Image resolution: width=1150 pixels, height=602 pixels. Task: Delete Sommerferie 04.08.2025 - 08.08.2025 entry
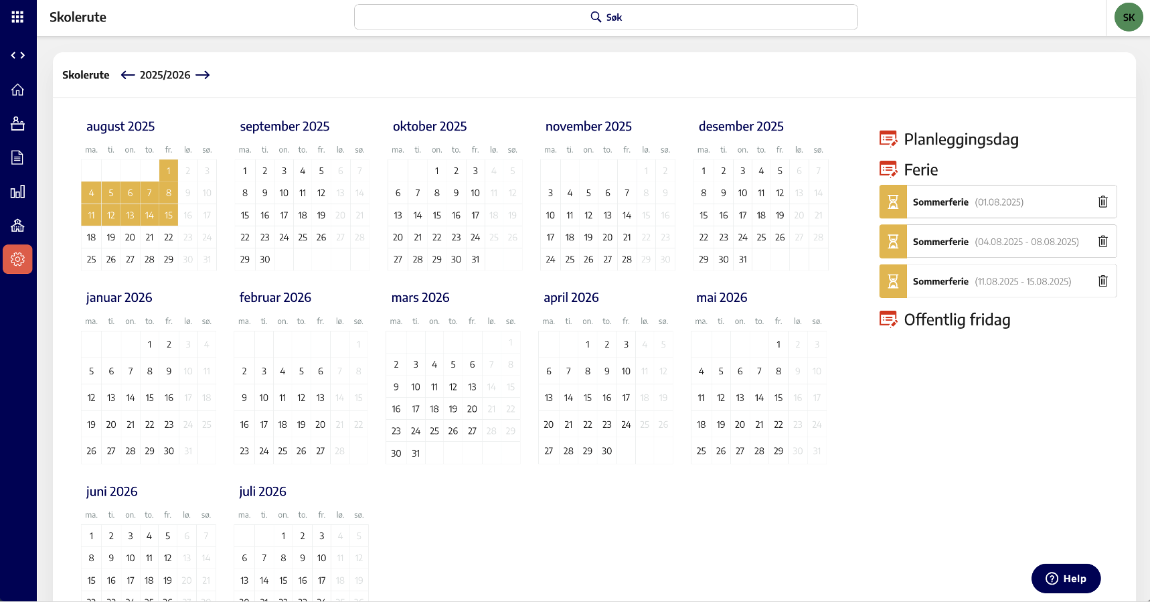pyautogui.click(x=1102, y=242)
